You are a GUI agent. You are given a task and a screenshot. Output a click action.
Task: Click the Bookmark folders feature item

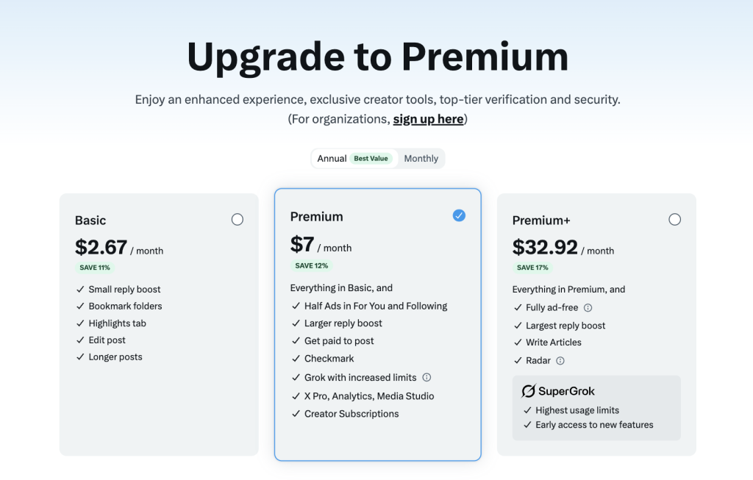tap(125, 307)
